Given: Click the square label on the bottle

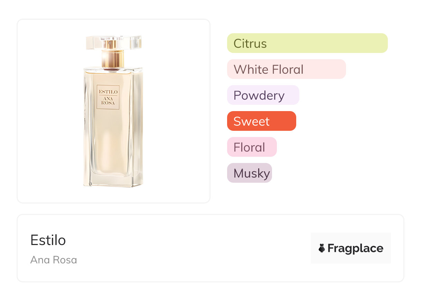Looking at the screenshot, I should pos(108,97).
